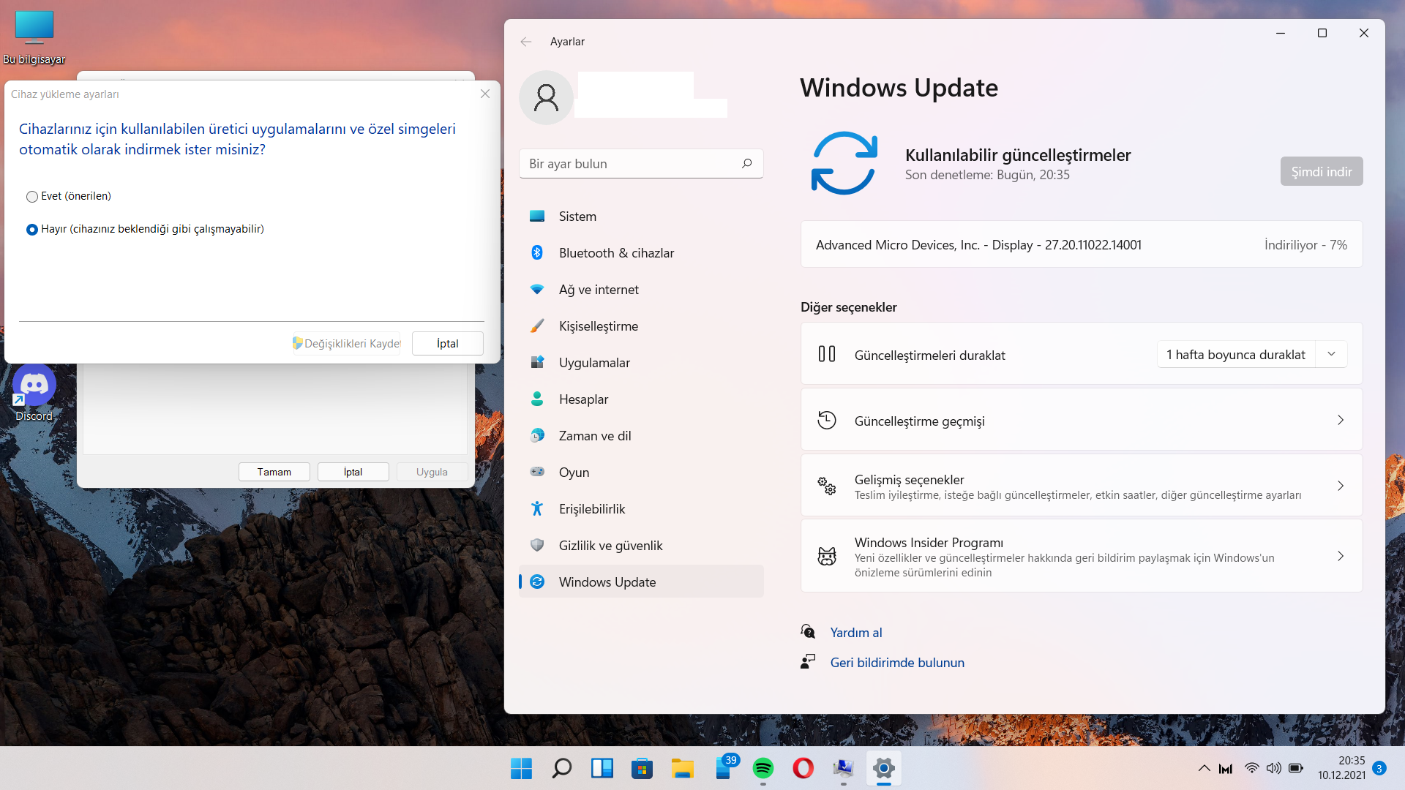The width and height of the screenshot is (1405, 790).
Task: Go to Sistem settings section
Action: pos(577,217)
